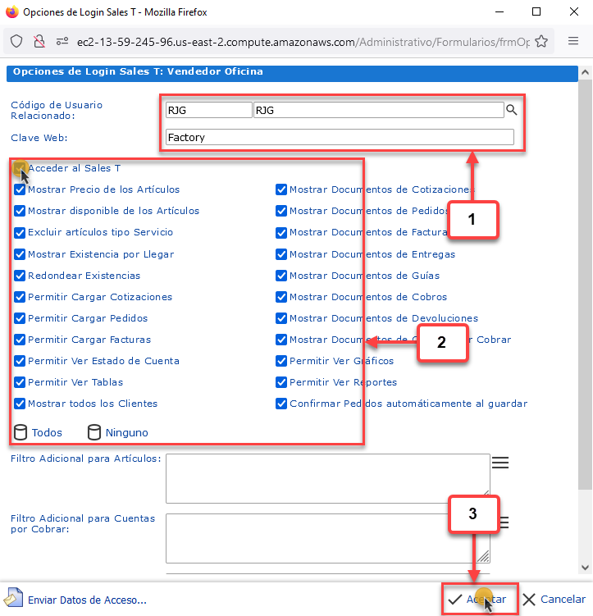Click the Ninguno database icon
593x616 pixels.
[x=94, y=432]
